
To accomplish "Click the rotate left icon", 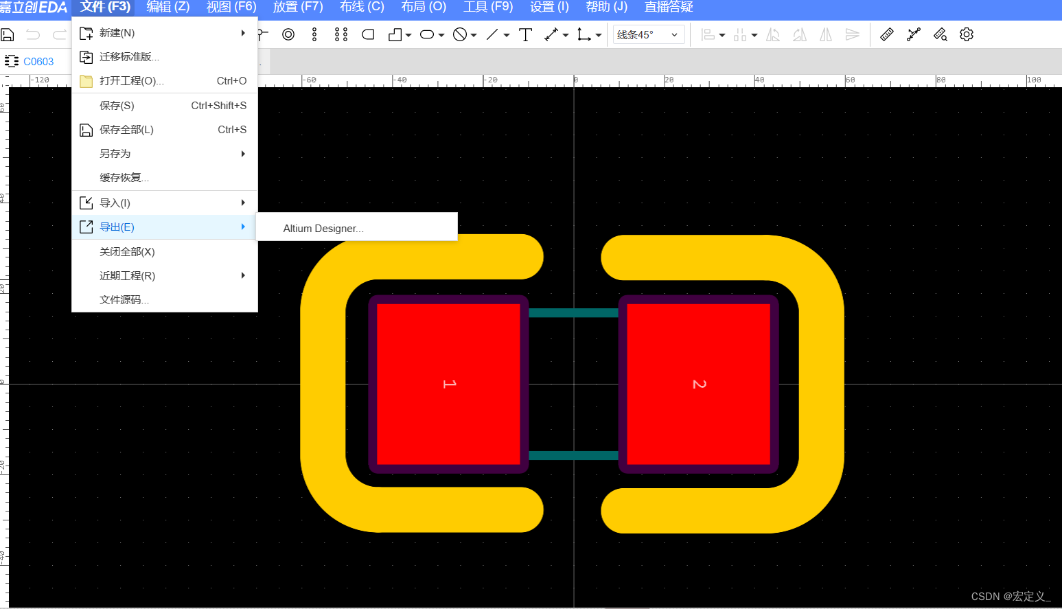I will point(773,34).
